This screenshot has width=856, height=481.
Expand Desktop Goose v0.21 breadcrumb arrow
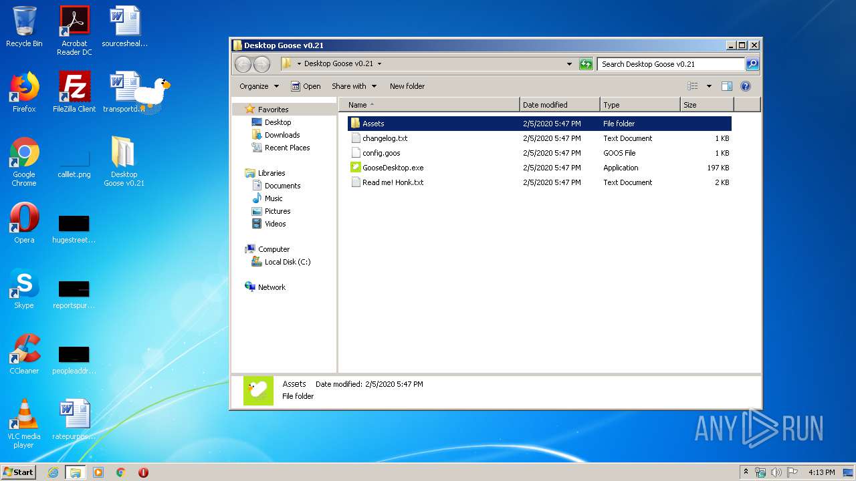tap(379, 64)
